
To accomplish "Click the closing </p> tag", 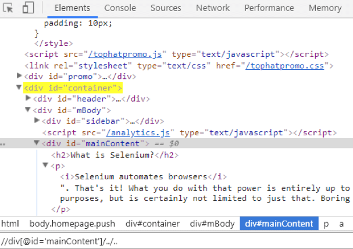I will [x=61, y=210].
